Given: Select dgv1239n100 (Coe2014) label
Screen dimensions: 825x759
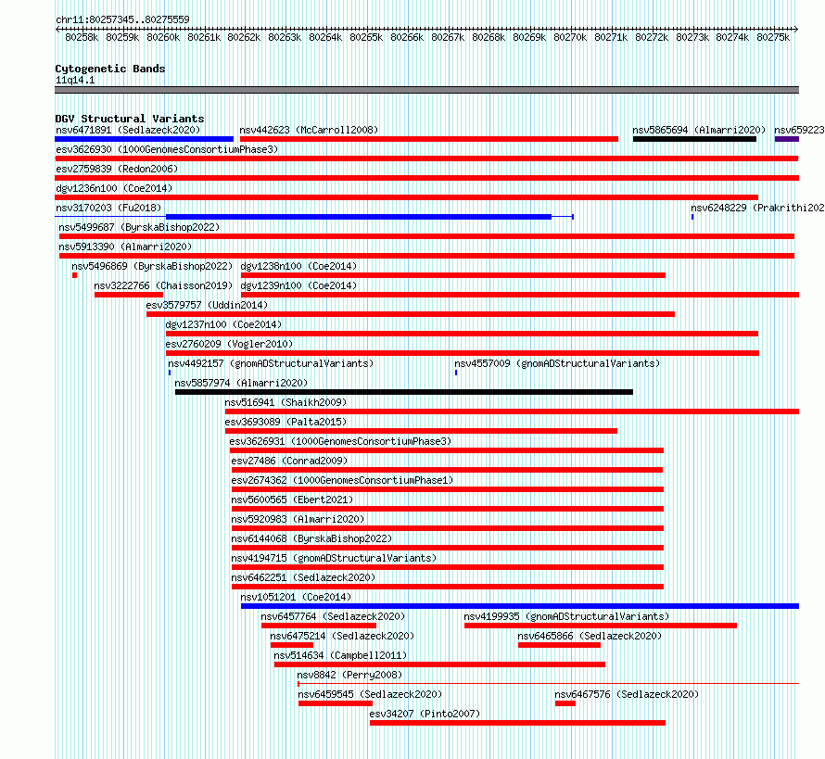Looking at the screenshot, I should [x=298, y=285].
